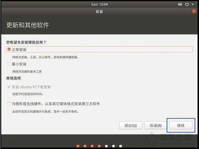Click description 网络浏览器、工具、办公软件、游戏和媒体播放器
Screen dimensions: 199x149
pyautogui.click(x=45, y=57)
